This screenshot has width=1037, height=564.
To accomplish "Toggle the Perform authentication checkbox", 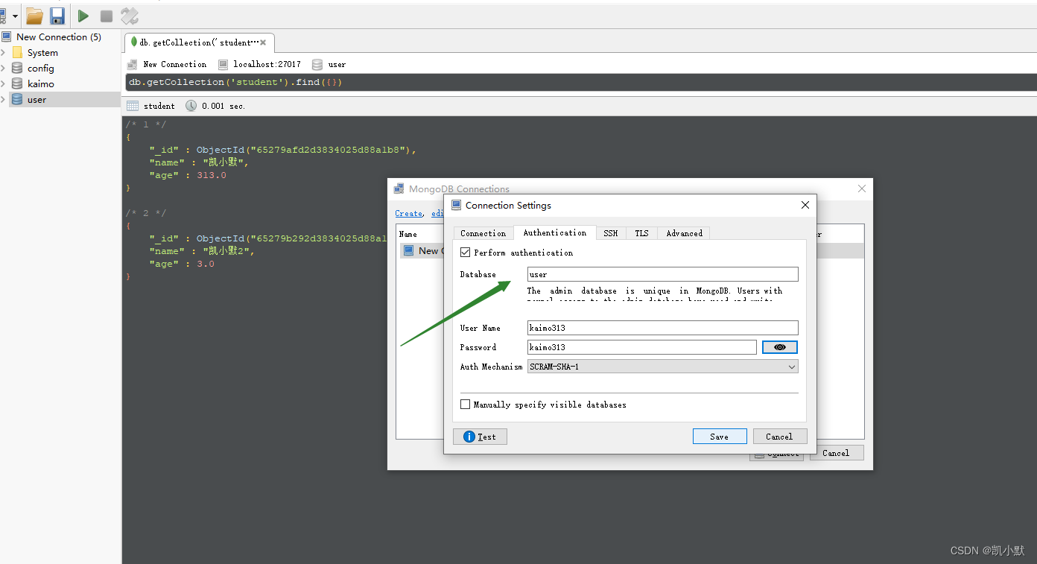I will tap(466, 253).
